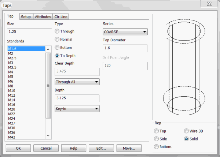Click the Size input field
This screenshot has width=220, height=157.
coord(29,32)
